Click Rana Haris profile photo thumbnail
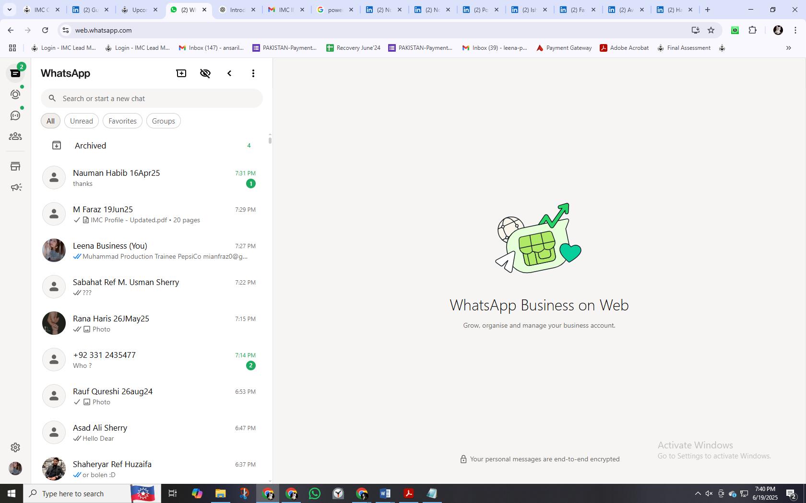Image resolution: width=806 pixels, height=503 pixels. tap(54, 323)
